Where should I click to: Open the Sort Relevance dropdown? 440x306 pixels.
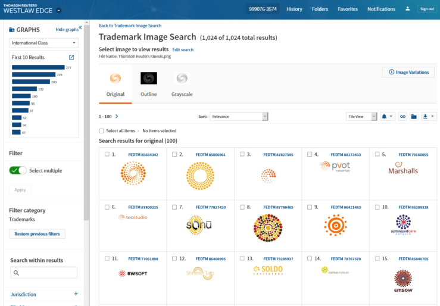pos(239,117)
